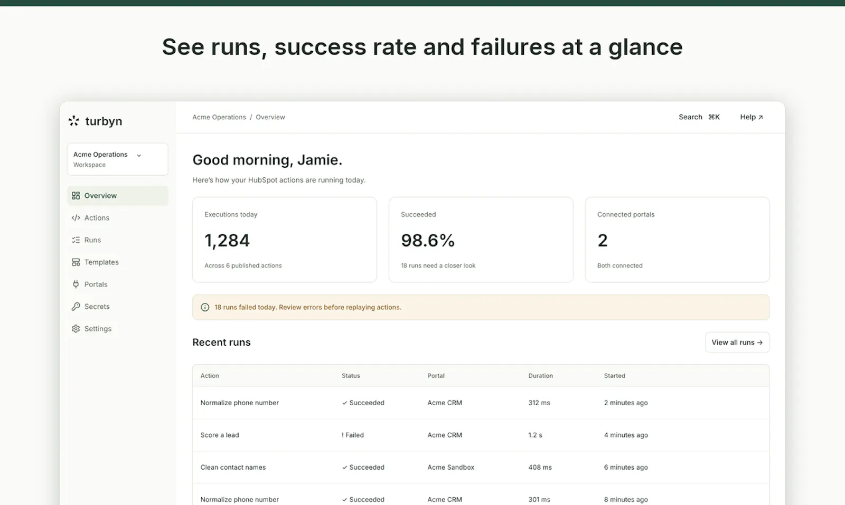Image resolution: width=845 pixels, height=505 pixels.
Task: Click the Action column header
Action: pyautogui.click(x=210, y=376)
